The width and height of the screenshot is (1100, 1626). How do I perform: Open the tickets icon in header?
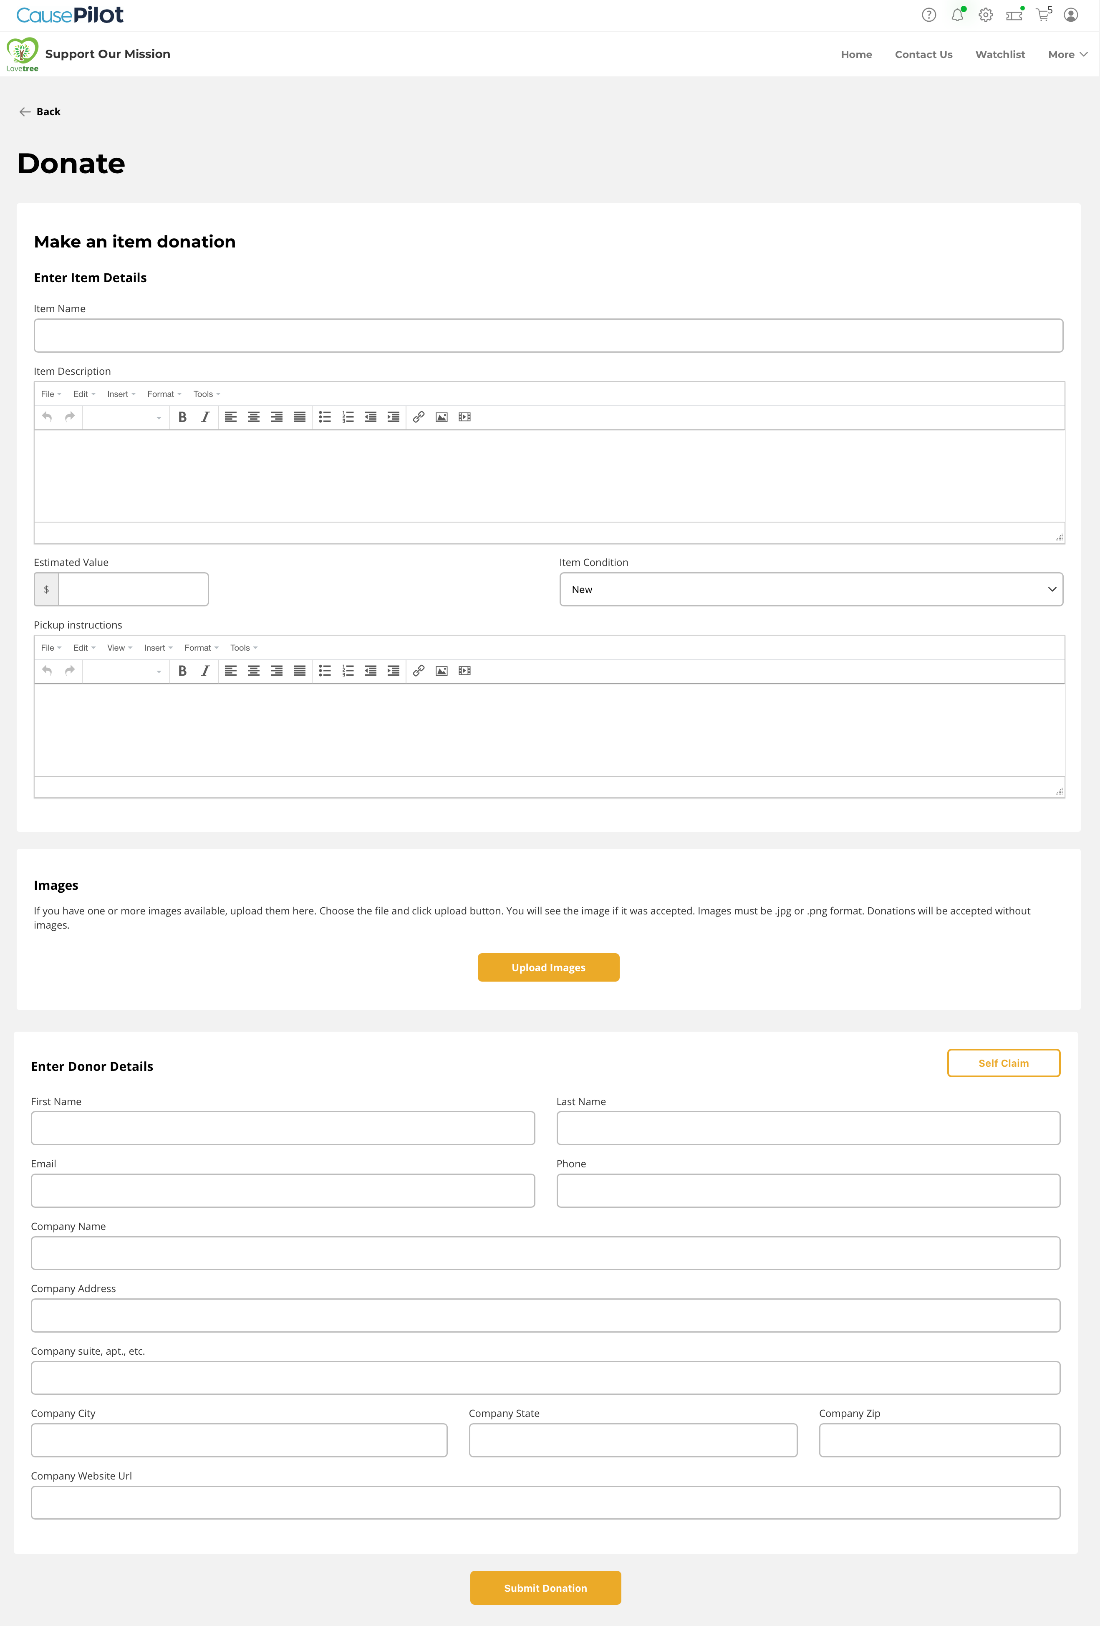pos(1014,15)
